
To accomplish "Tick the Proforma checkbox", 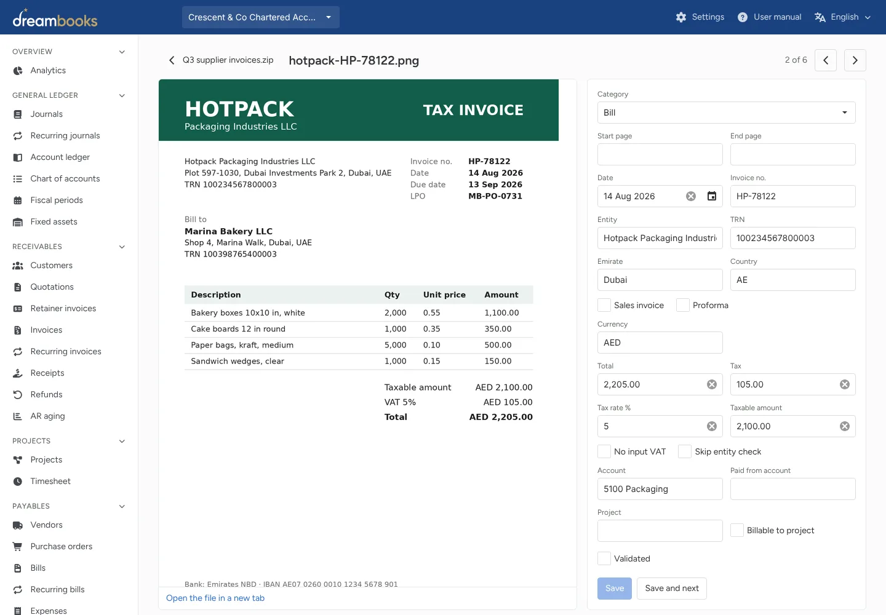I will 683,305.
